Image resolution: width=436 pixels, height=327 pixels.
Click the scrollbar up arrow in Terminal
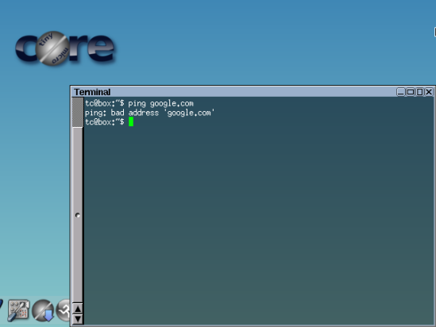click(78, 309)
